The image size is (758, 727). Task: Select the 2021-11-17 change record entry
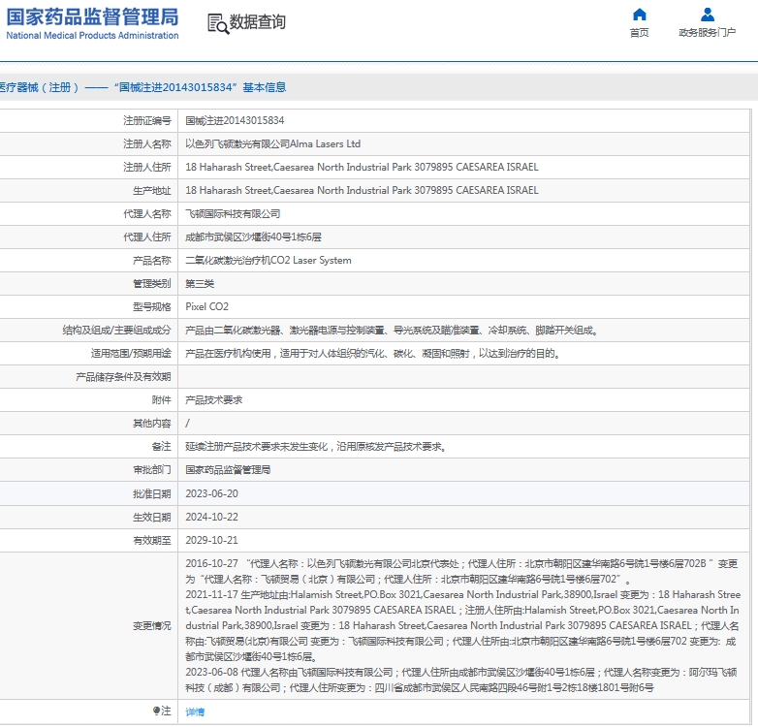[x=462, y=625]
